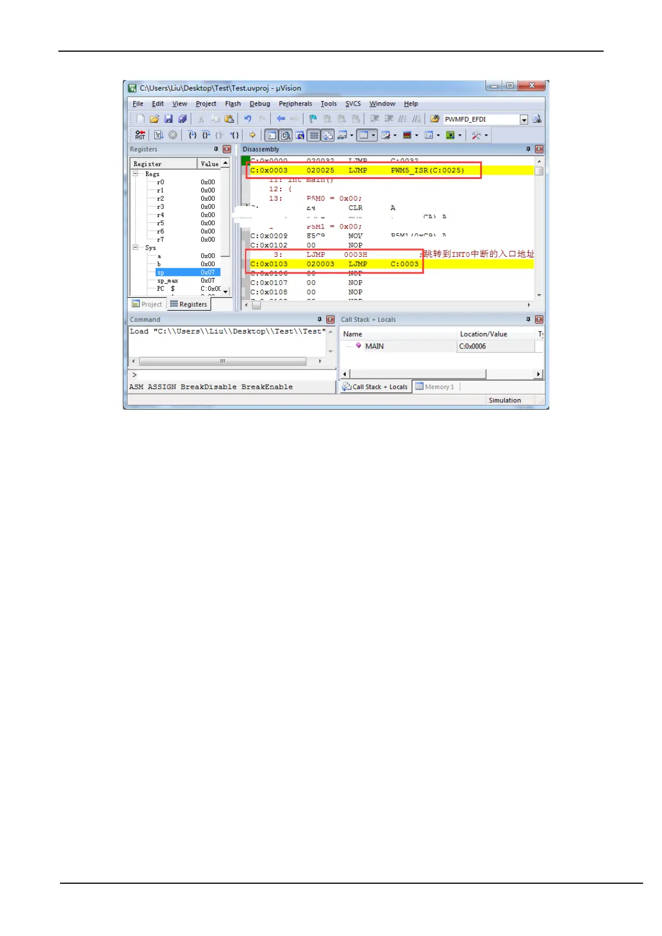Select the sp register row
This screenshot has width=662, height=936.
[x=188, y=272]
